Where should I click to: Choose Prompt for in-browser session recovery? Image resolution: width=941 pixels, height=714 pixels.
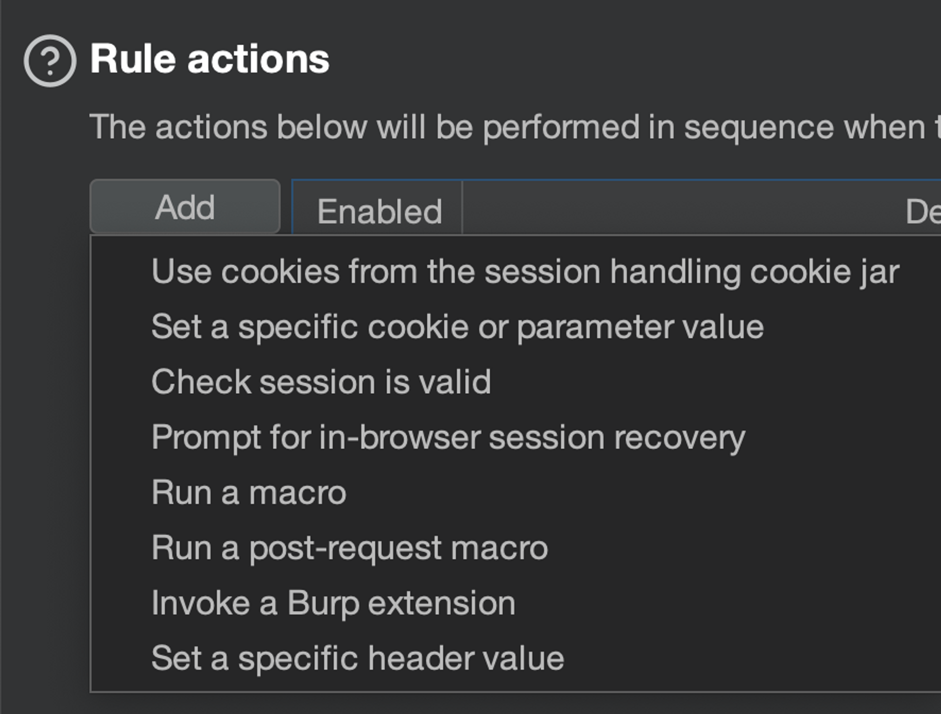tap(447, 437)
